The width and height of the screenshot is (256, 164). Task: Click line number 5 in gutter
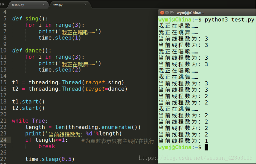click(x=5, y=19)
